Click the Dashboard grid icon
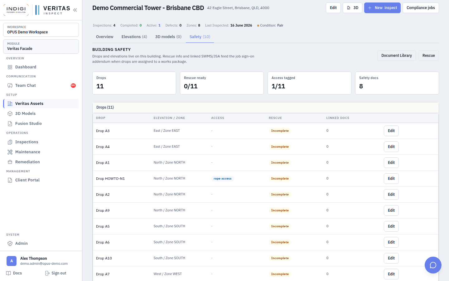Viewport: 449px width, 281px height. tap(10, 67)
